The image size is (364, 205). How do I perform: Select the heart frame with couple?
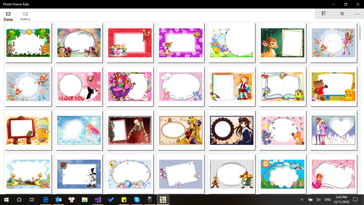(x=334, y=130)
